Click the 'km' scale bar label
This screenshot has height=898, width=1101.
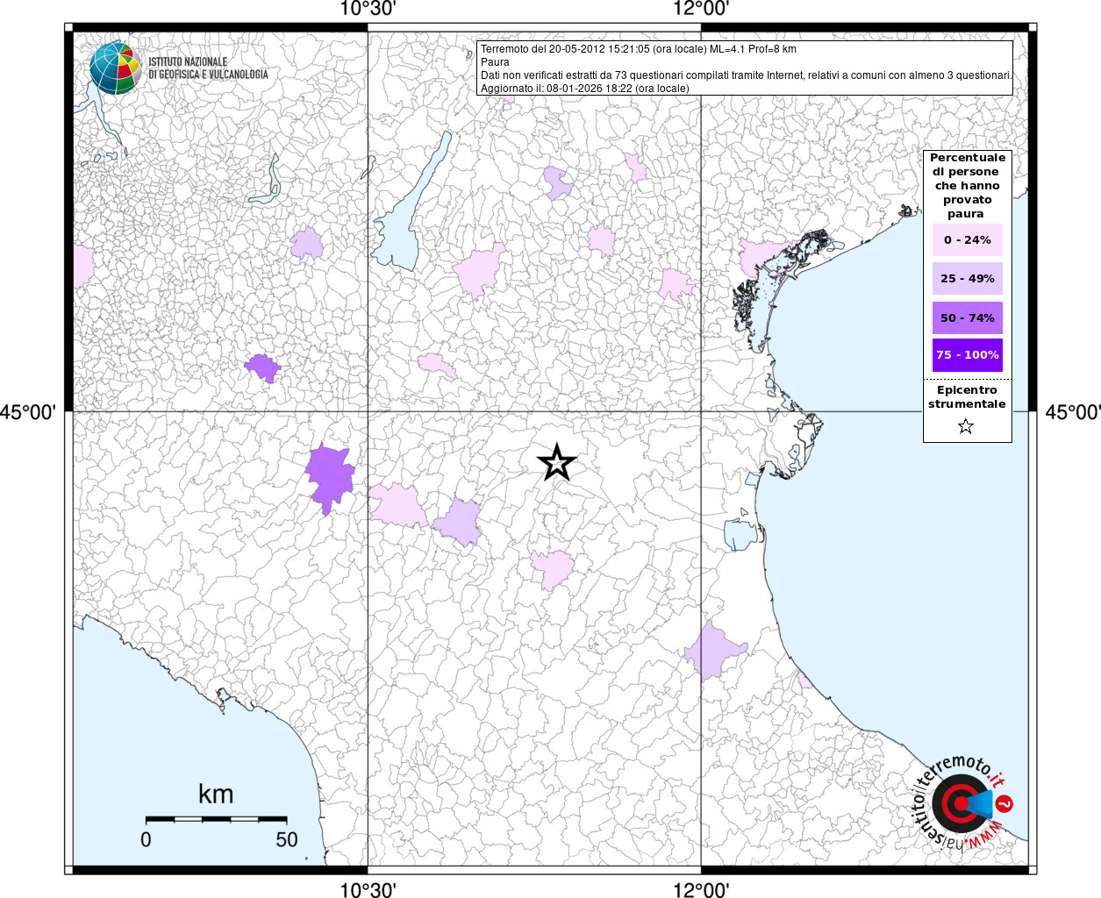click(216, 795)
